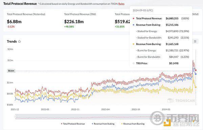Click the 2023-10 x-axis label

tap(136, 109)
